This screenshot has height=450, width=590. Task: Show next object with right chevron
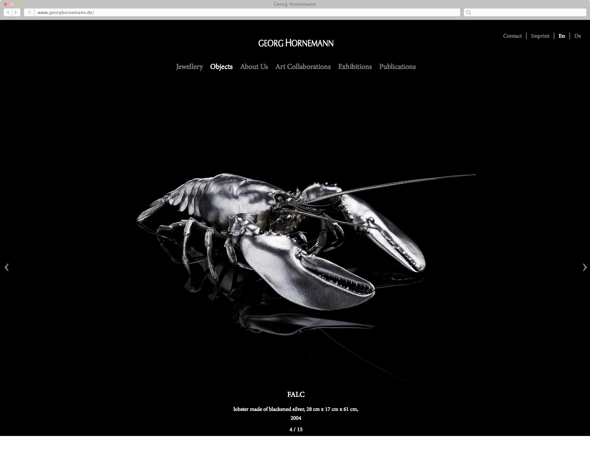(584, 267)
